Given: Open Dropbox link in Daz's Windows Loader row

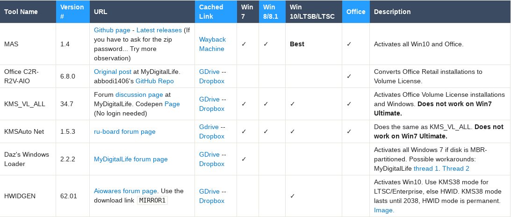Looking at the screenshot, I should tap(212, 164).
